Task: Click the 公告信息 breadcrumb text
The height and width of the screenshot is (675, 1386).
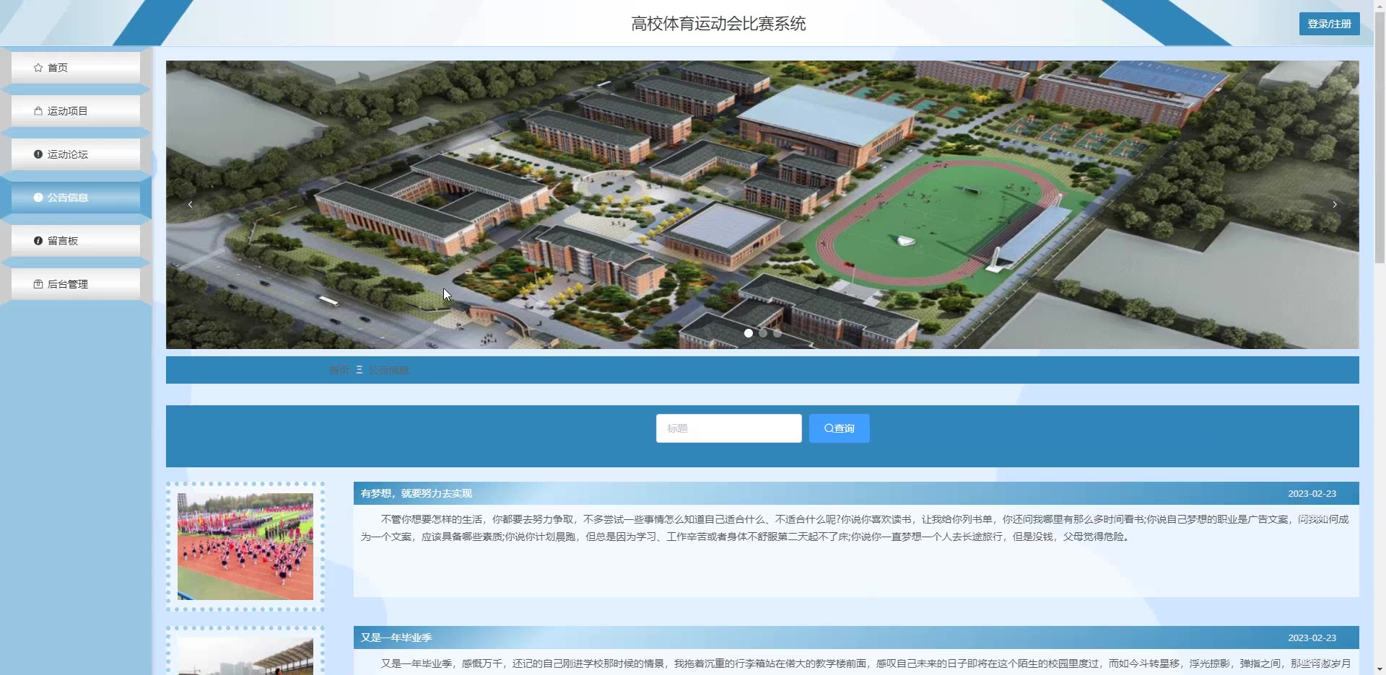Action: click(x=389, y=370)
